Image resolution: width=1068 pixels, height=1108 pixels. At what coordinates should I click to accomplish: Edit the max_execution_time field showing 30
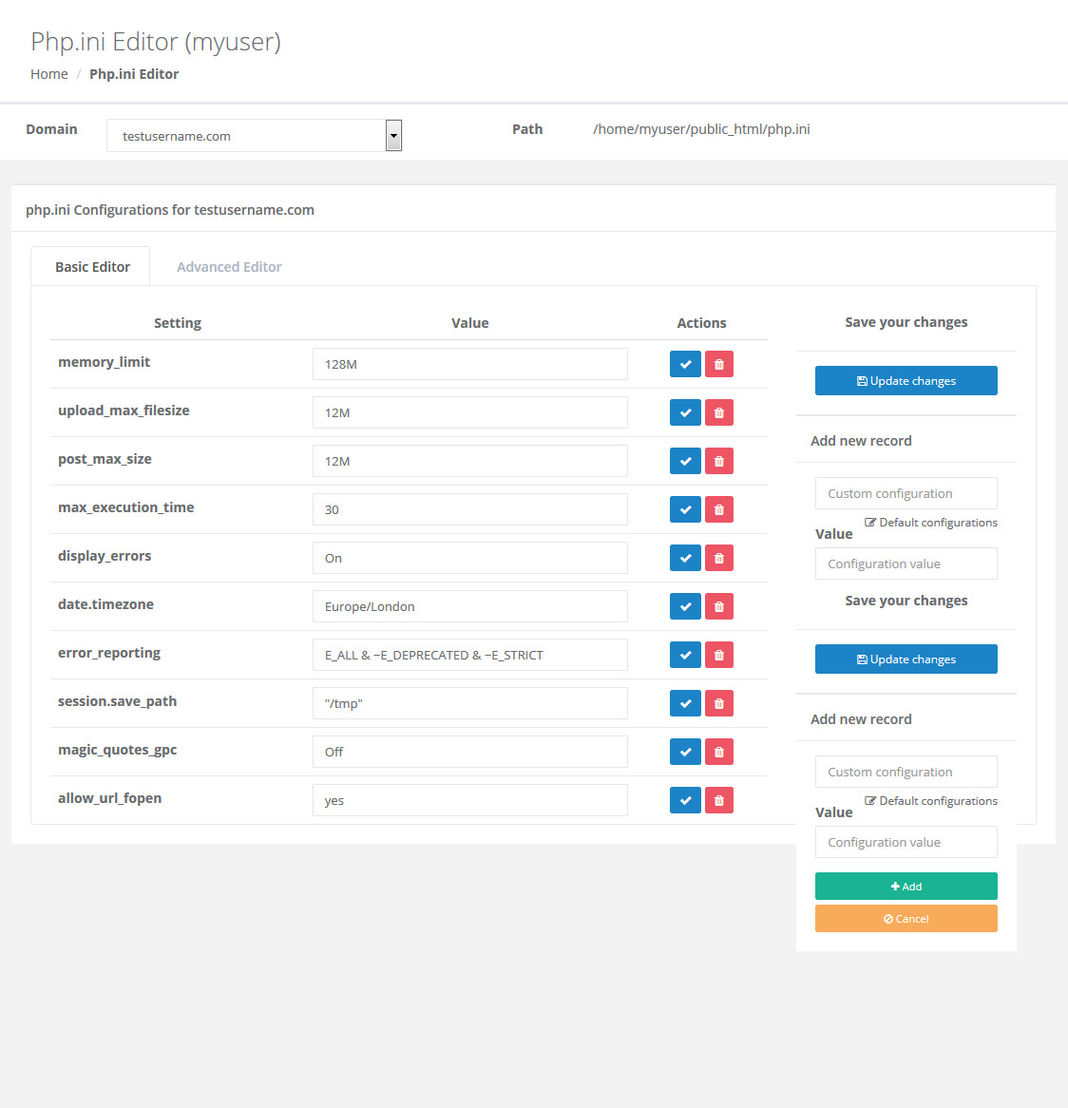469,509
